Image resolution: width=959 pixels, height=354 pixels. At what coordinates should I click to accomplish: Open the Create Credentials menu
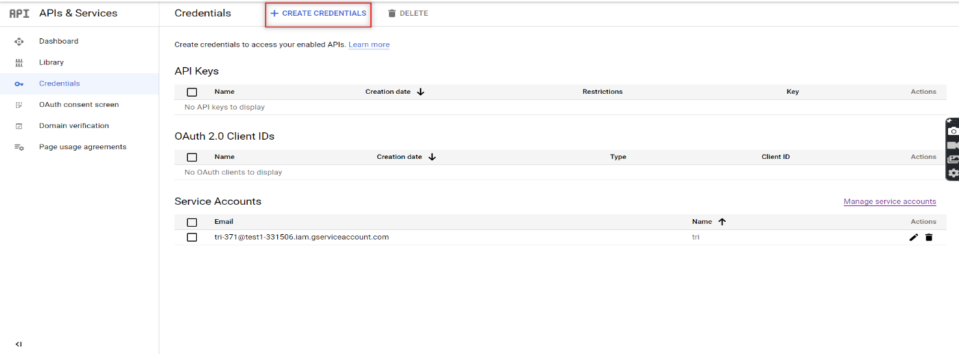pyautogui.click(x=318, y=14)
